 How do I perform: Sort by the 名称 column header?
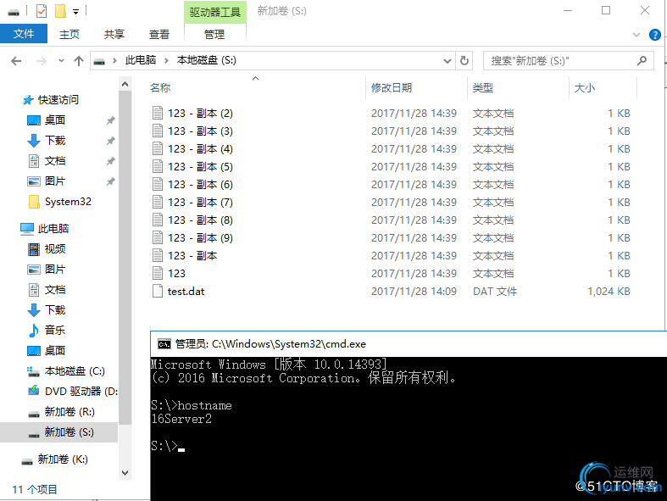click(160, 87)
